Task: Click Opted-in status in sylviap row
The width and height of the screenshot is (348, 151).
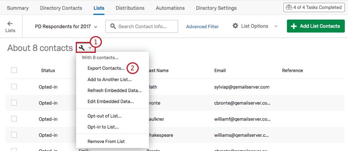Action: click(48, 87)
